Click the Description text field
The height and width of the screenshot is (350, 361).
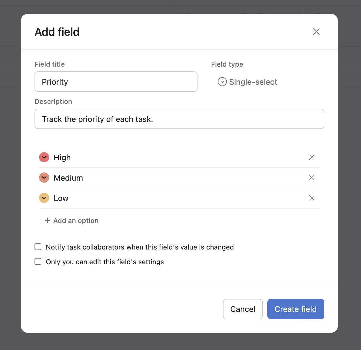179,119
